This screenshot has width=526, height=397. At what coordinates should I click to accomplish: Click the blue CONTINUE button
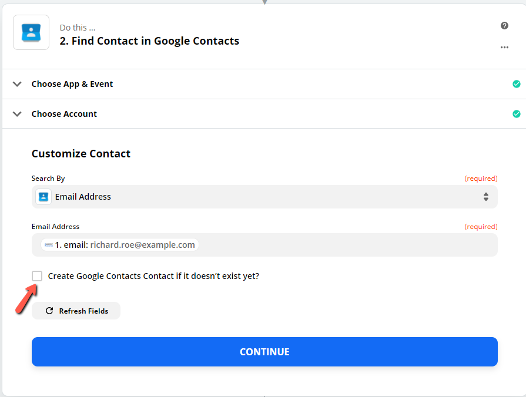pyautogui.click(x=264, y=352)
